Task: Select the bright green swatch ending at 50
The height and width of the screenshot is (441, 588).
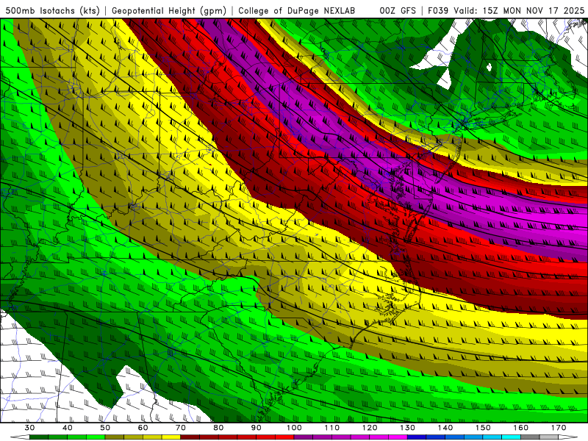Action: point(96,437)
